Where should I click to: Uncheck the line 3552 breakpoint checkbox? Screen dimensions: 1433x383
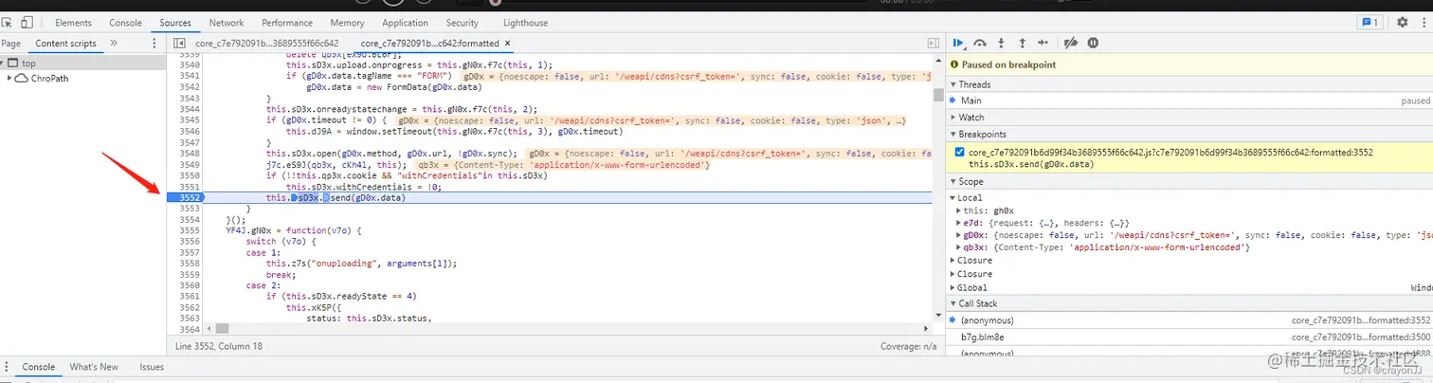coord(960,152)
